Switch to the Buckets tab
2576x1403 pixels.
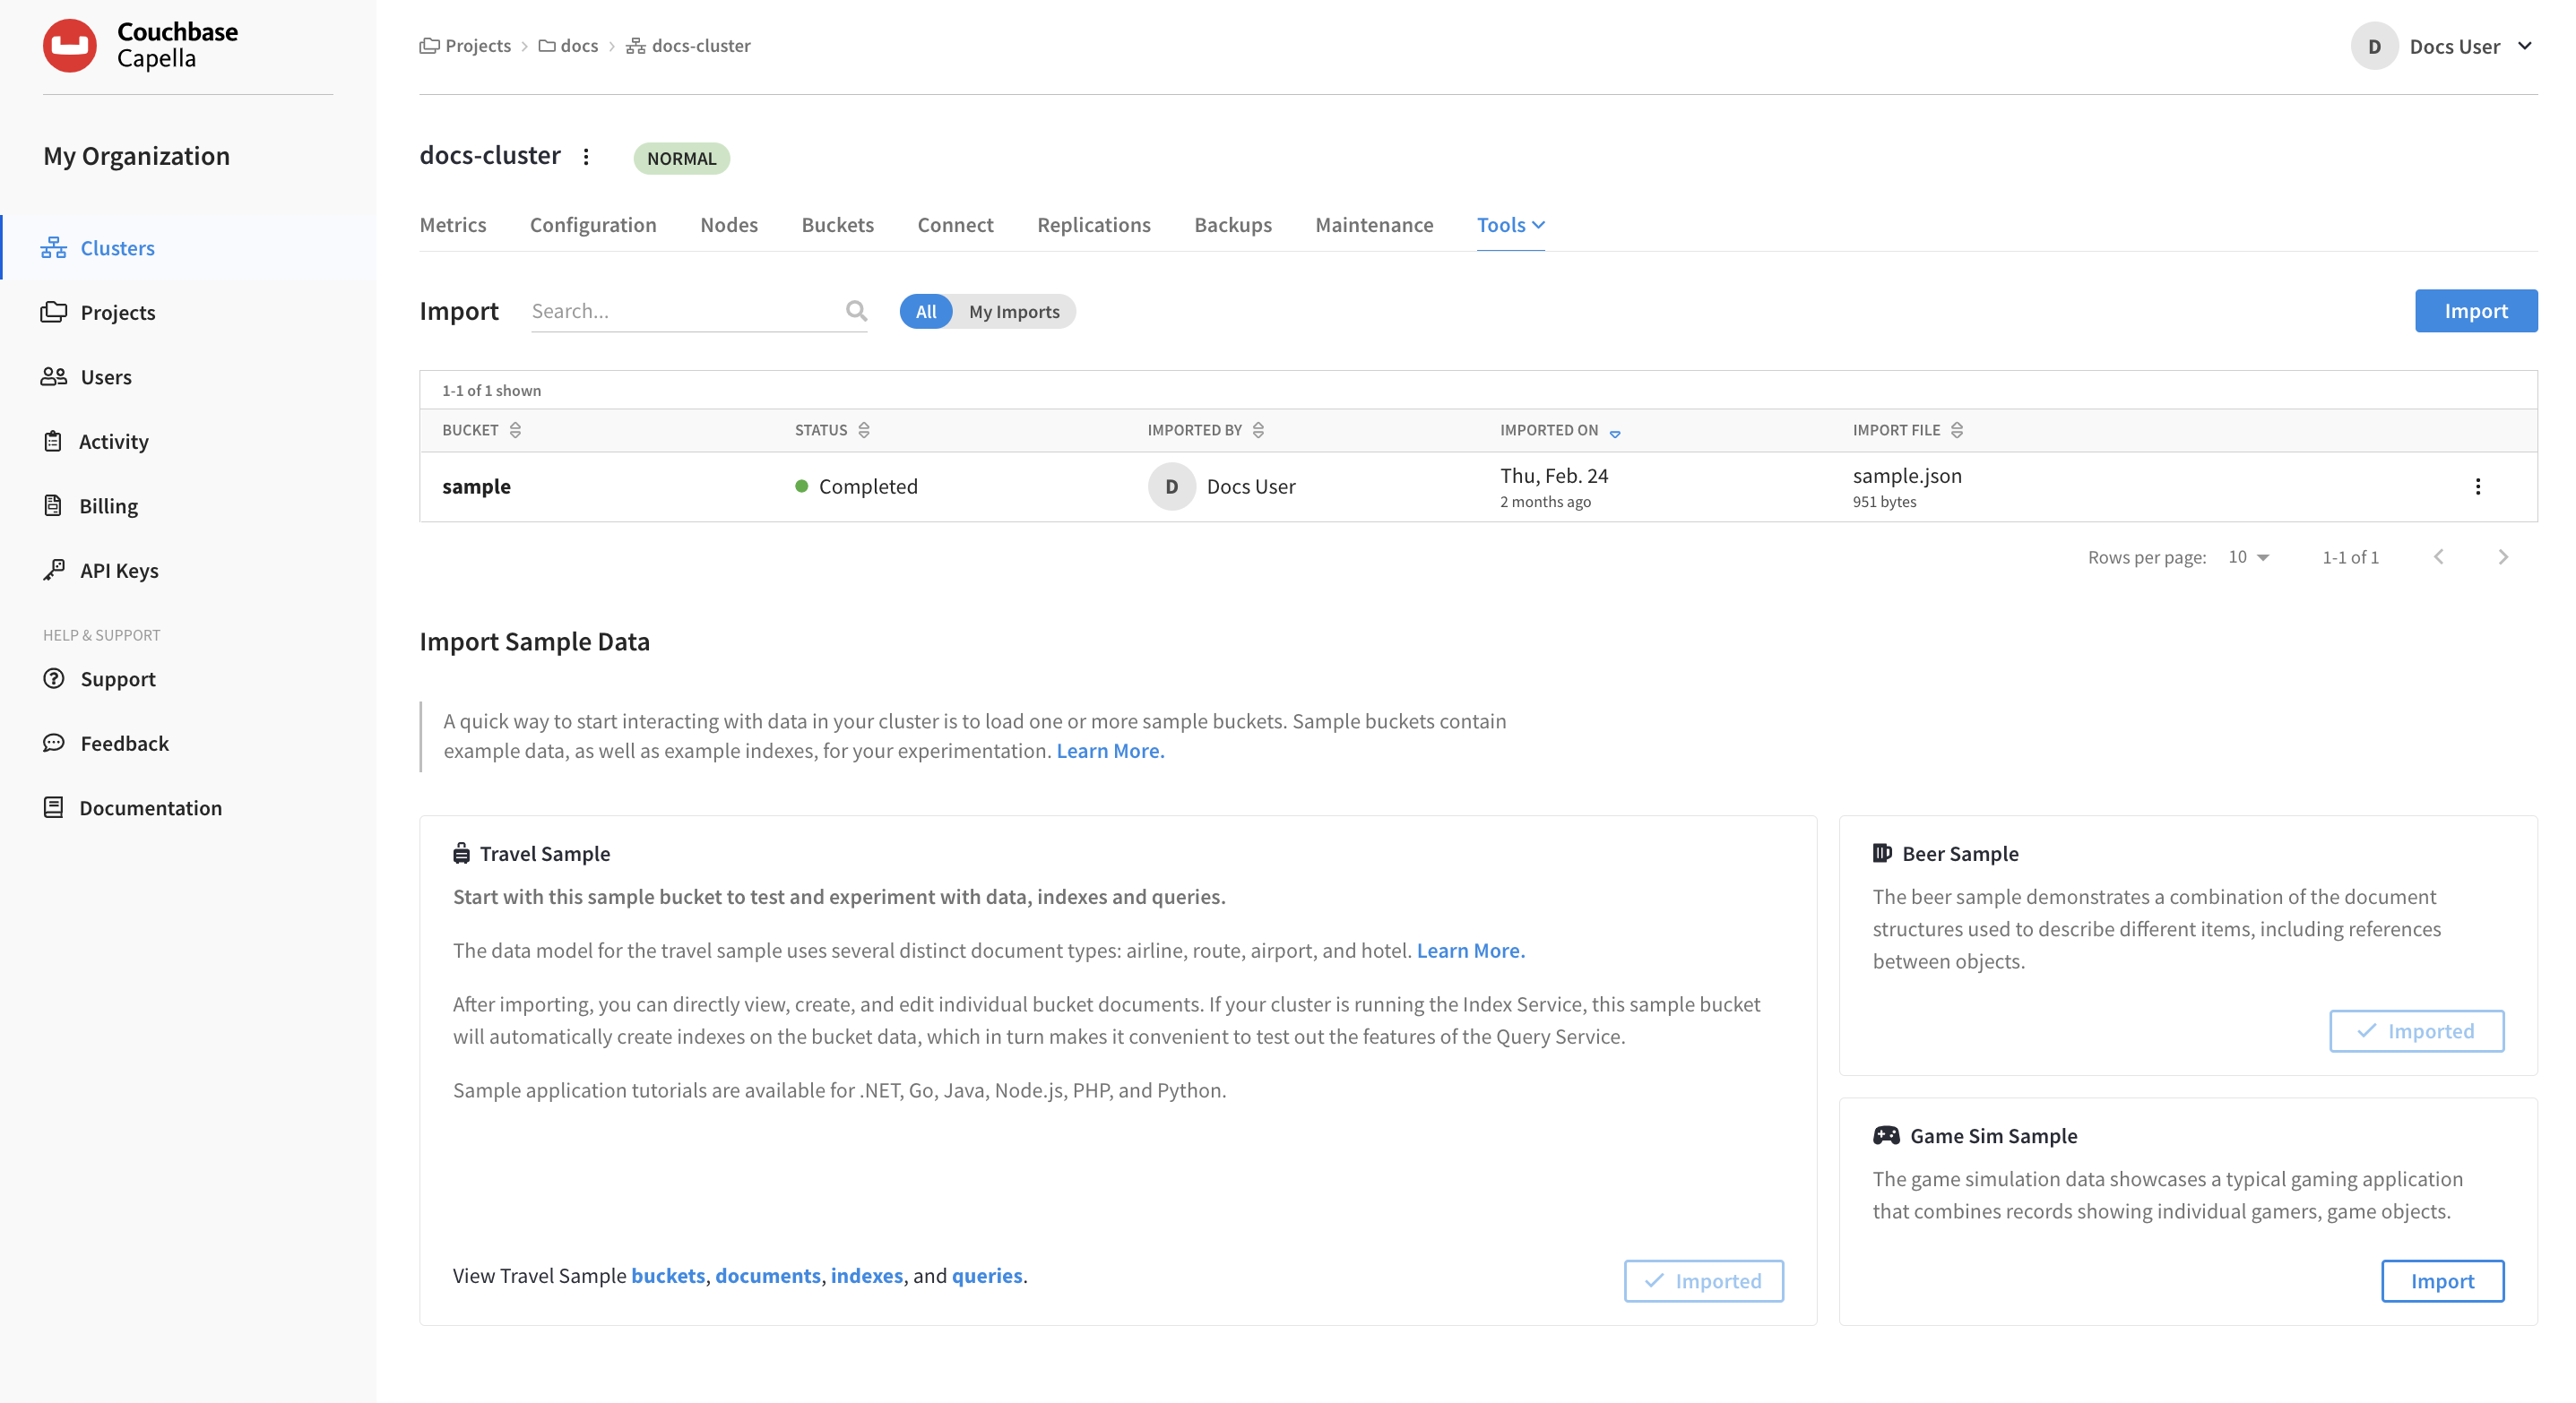click(837, 225)
